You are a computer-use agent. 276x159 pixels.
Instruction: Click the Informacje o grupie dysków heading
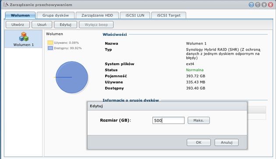(x=131, y=100)
